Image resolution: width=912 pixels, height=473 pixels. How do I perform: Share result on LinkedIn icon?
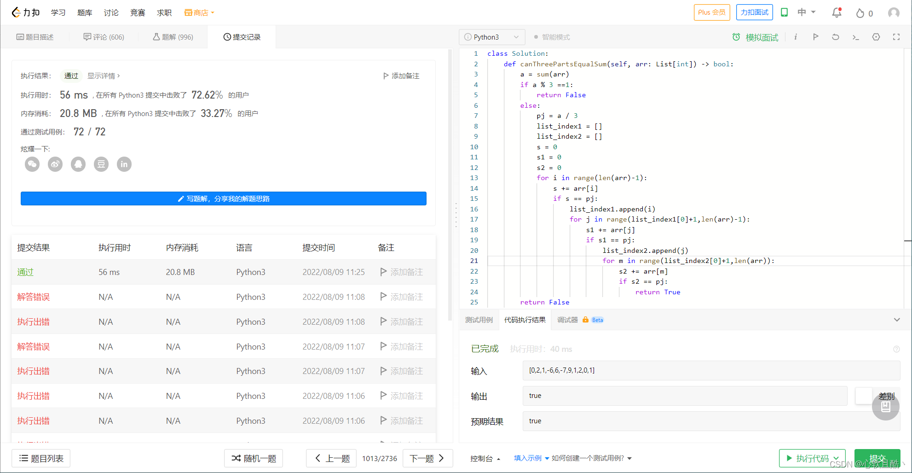pos(124,164)
